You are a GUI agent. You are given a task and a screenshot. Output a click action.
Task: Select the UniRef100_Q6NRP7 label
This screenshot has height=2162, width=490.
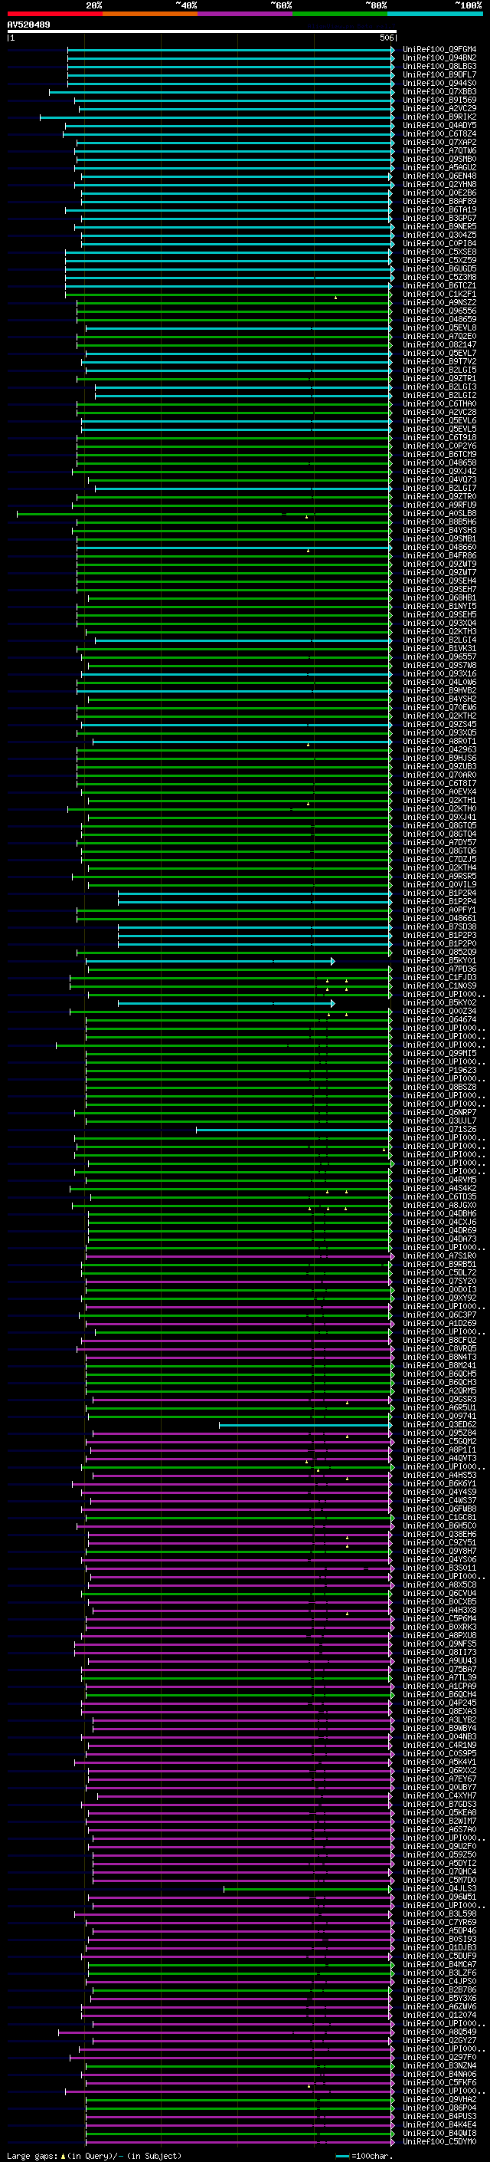pyautogui.click(x=439, y=1112)
